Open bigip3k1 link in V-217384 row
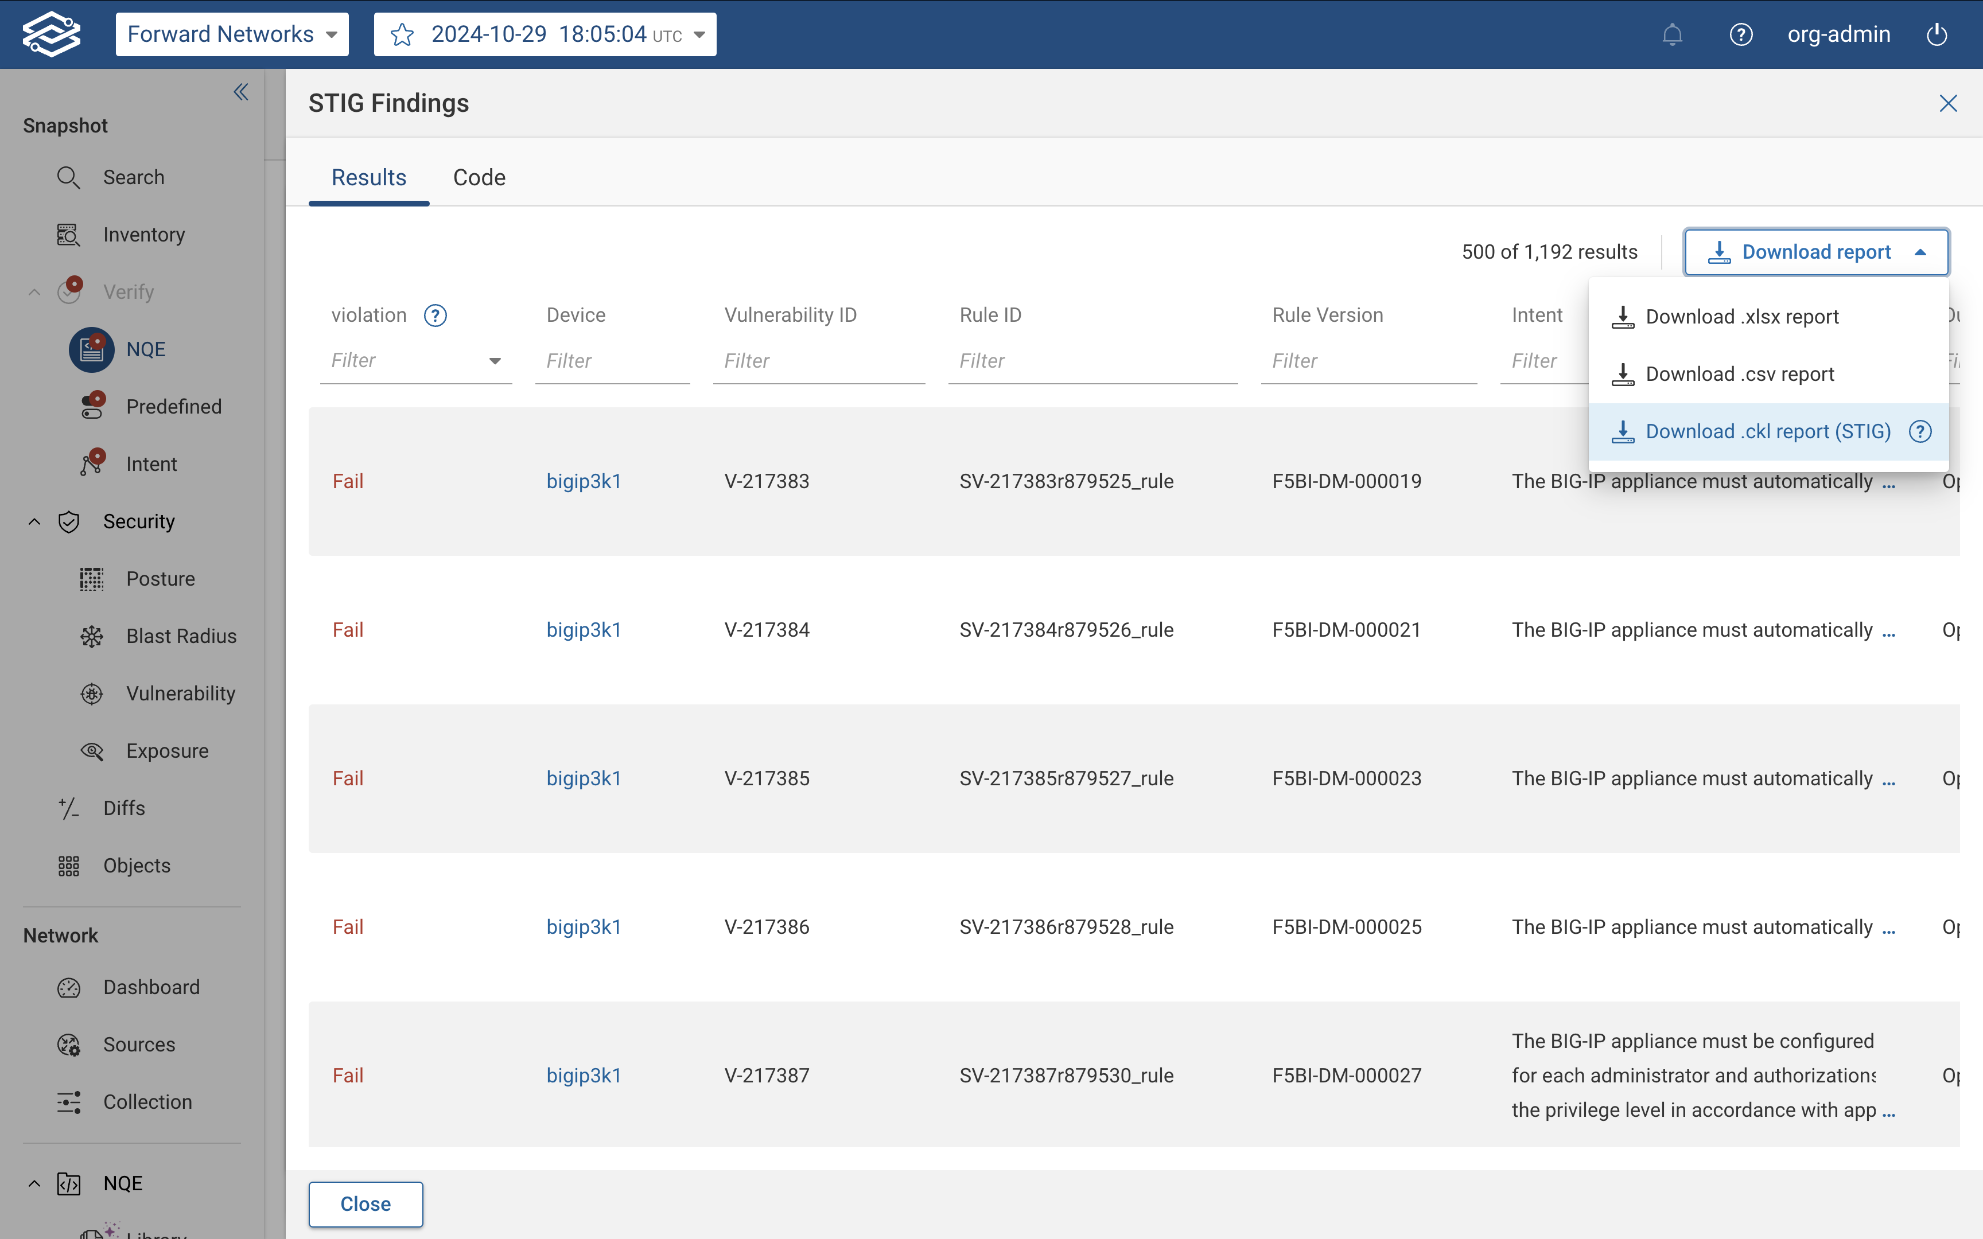Viewport: 1983px width, 1239px height. 584,629
